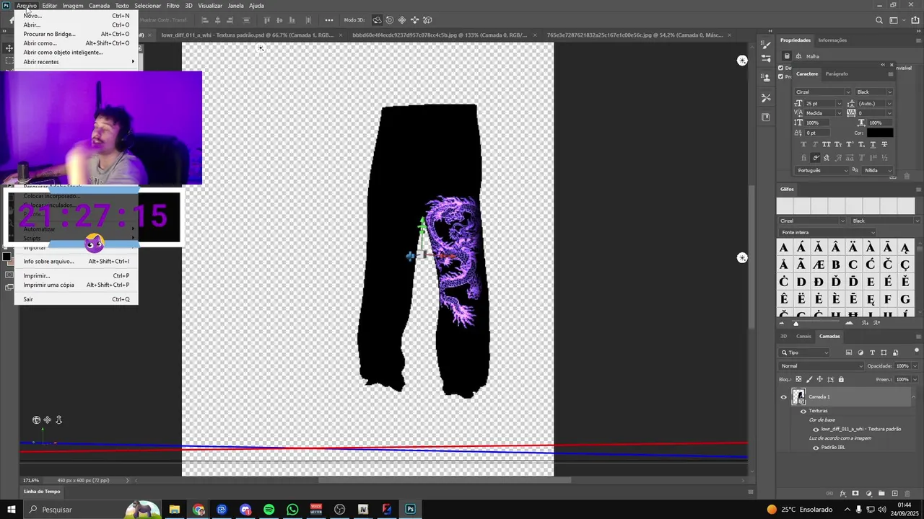The image size is (924, 519).
Task: Add layer mask icon
Action: click(855, 493)
